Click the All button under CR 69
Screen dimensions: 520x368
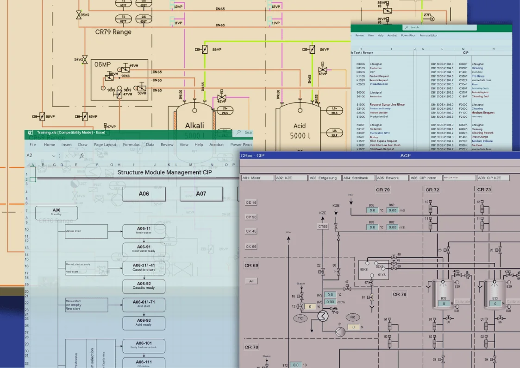click(x=251, y=281)
